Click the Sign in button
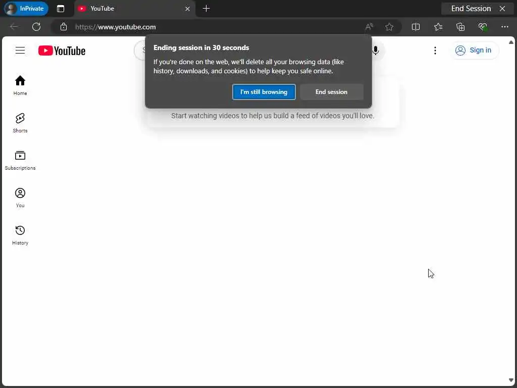The image size is (517, 388). click(x=474, y=50)
